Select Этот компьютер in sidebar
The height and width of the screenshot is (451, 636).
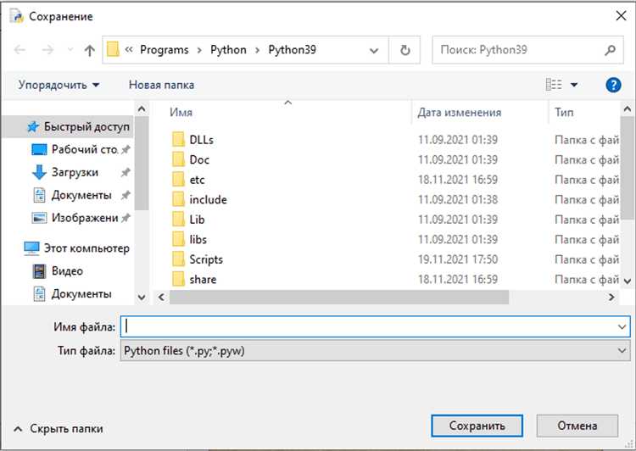76,248
